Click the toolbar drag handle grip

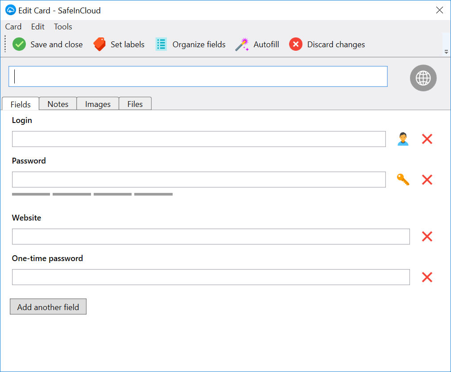(5, 44)
